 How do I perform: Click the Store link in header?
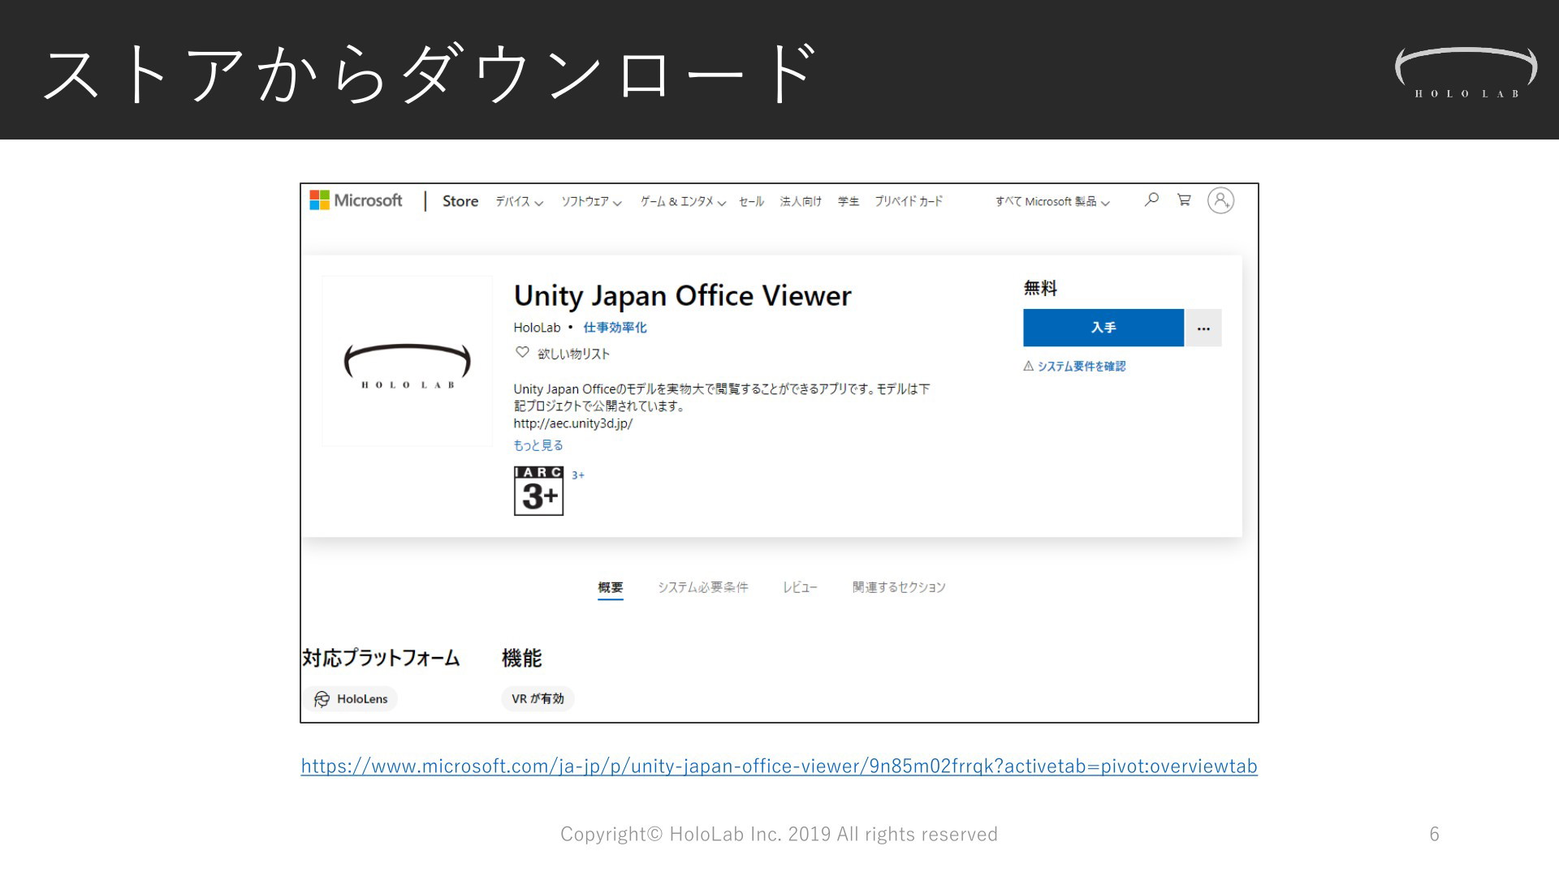(460, 201)
